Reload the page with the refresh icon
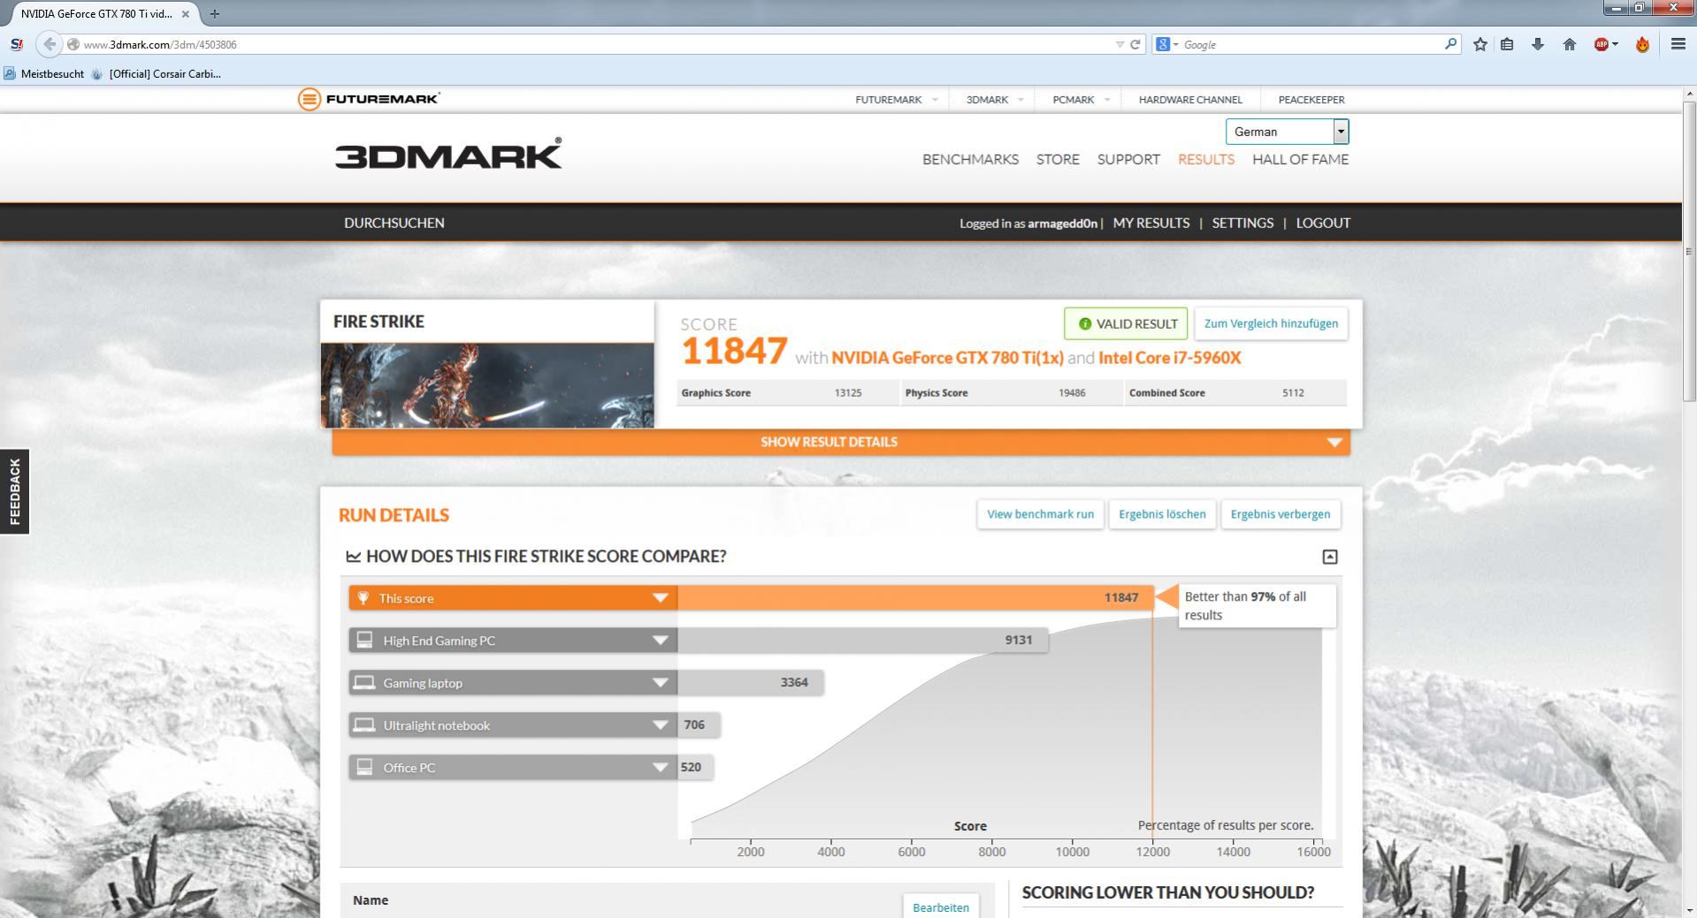1697x918 pixels. 1135,44
